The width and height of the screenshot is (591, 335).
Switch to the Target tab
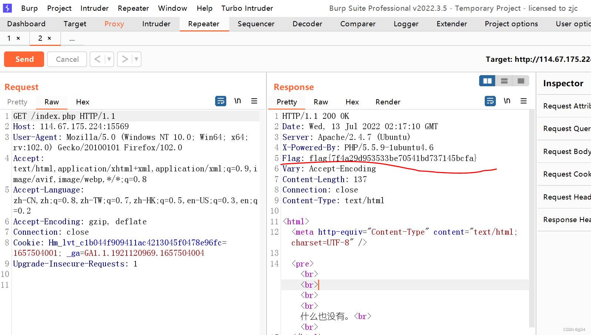pyautogui.click(x=75, y=24)
